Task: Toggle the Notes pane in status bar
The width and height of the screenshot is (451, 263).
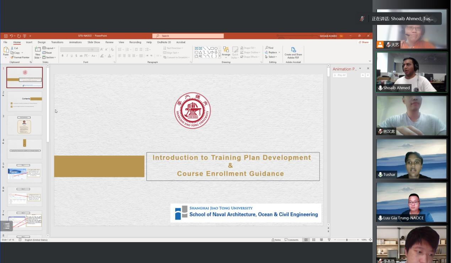Action: [276, 240]
